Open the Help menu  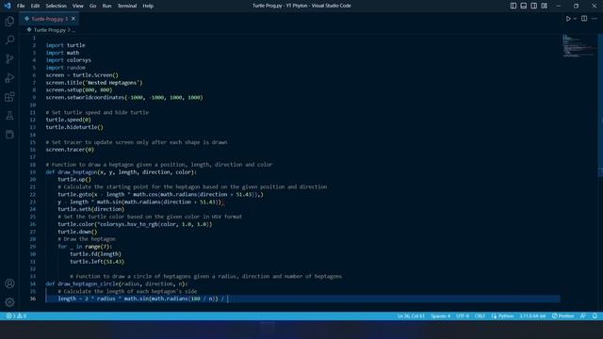click(148, 6)
